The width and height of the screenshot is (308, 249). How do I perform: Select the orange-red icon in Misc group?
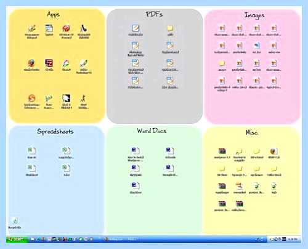[x=239, y=186]
